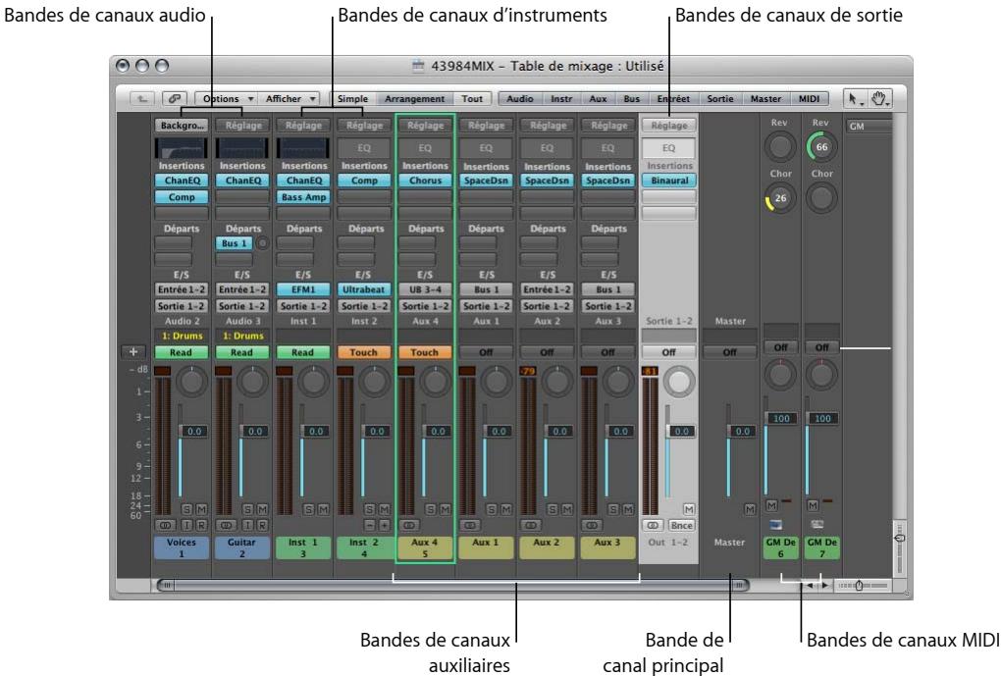Enable input monitoring on Guitar channel
Image resolution: width=1001 pixels, height=676 pixels.
click(247, 525)
